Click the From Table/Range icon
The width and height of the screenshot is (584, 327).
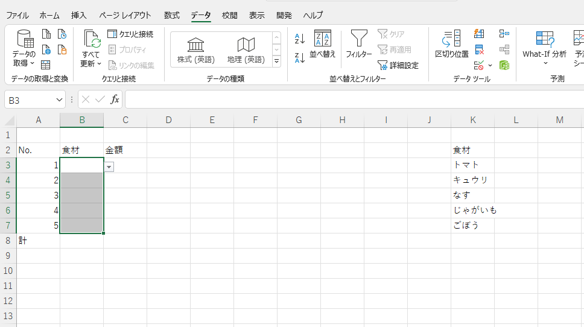(x=45, y=65)
